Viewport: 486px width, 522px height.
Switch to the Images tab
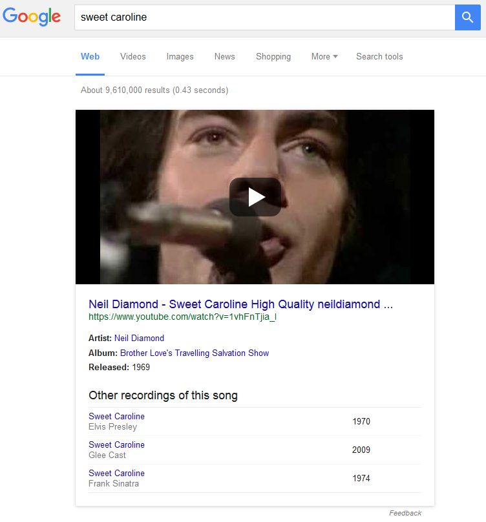pyautogui.click(x=180, y=57)
